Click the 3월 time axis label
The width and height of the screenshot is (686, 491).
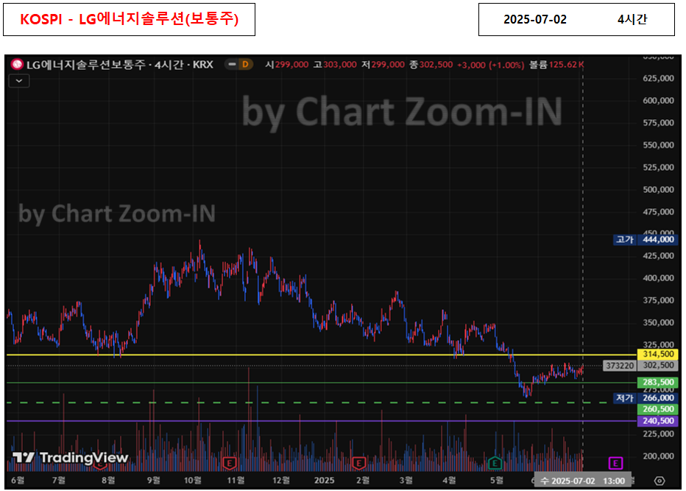pyautogui.click(x=406, y=481)
